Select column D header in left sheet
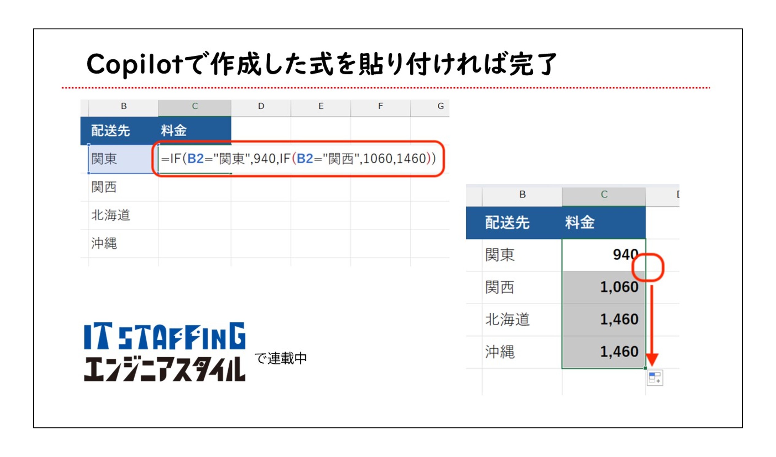The image size is (776, 457). [x=261, y=107]
